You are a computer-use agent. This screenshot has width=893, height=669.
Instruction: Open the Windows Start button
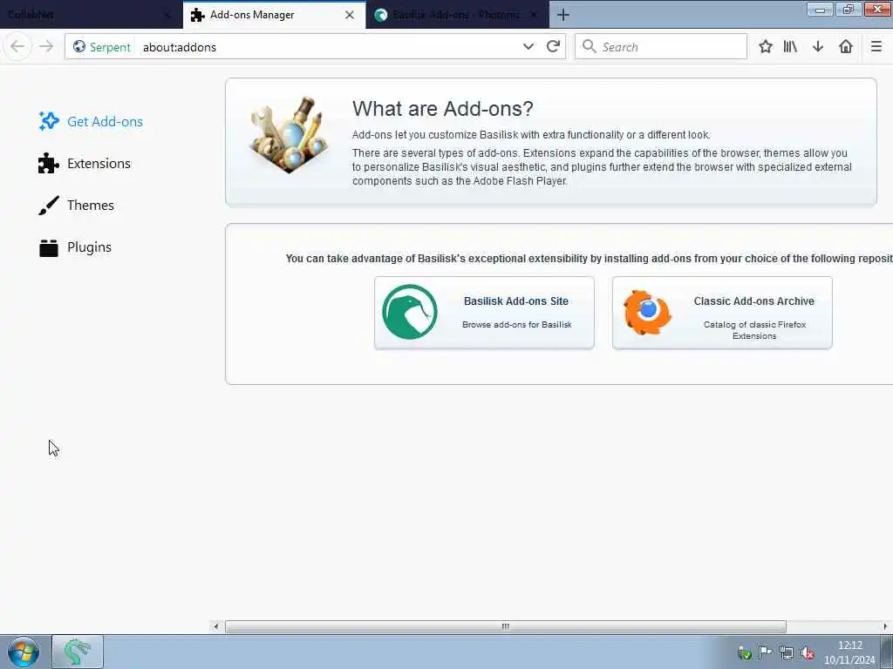click(x=24, y=652)
